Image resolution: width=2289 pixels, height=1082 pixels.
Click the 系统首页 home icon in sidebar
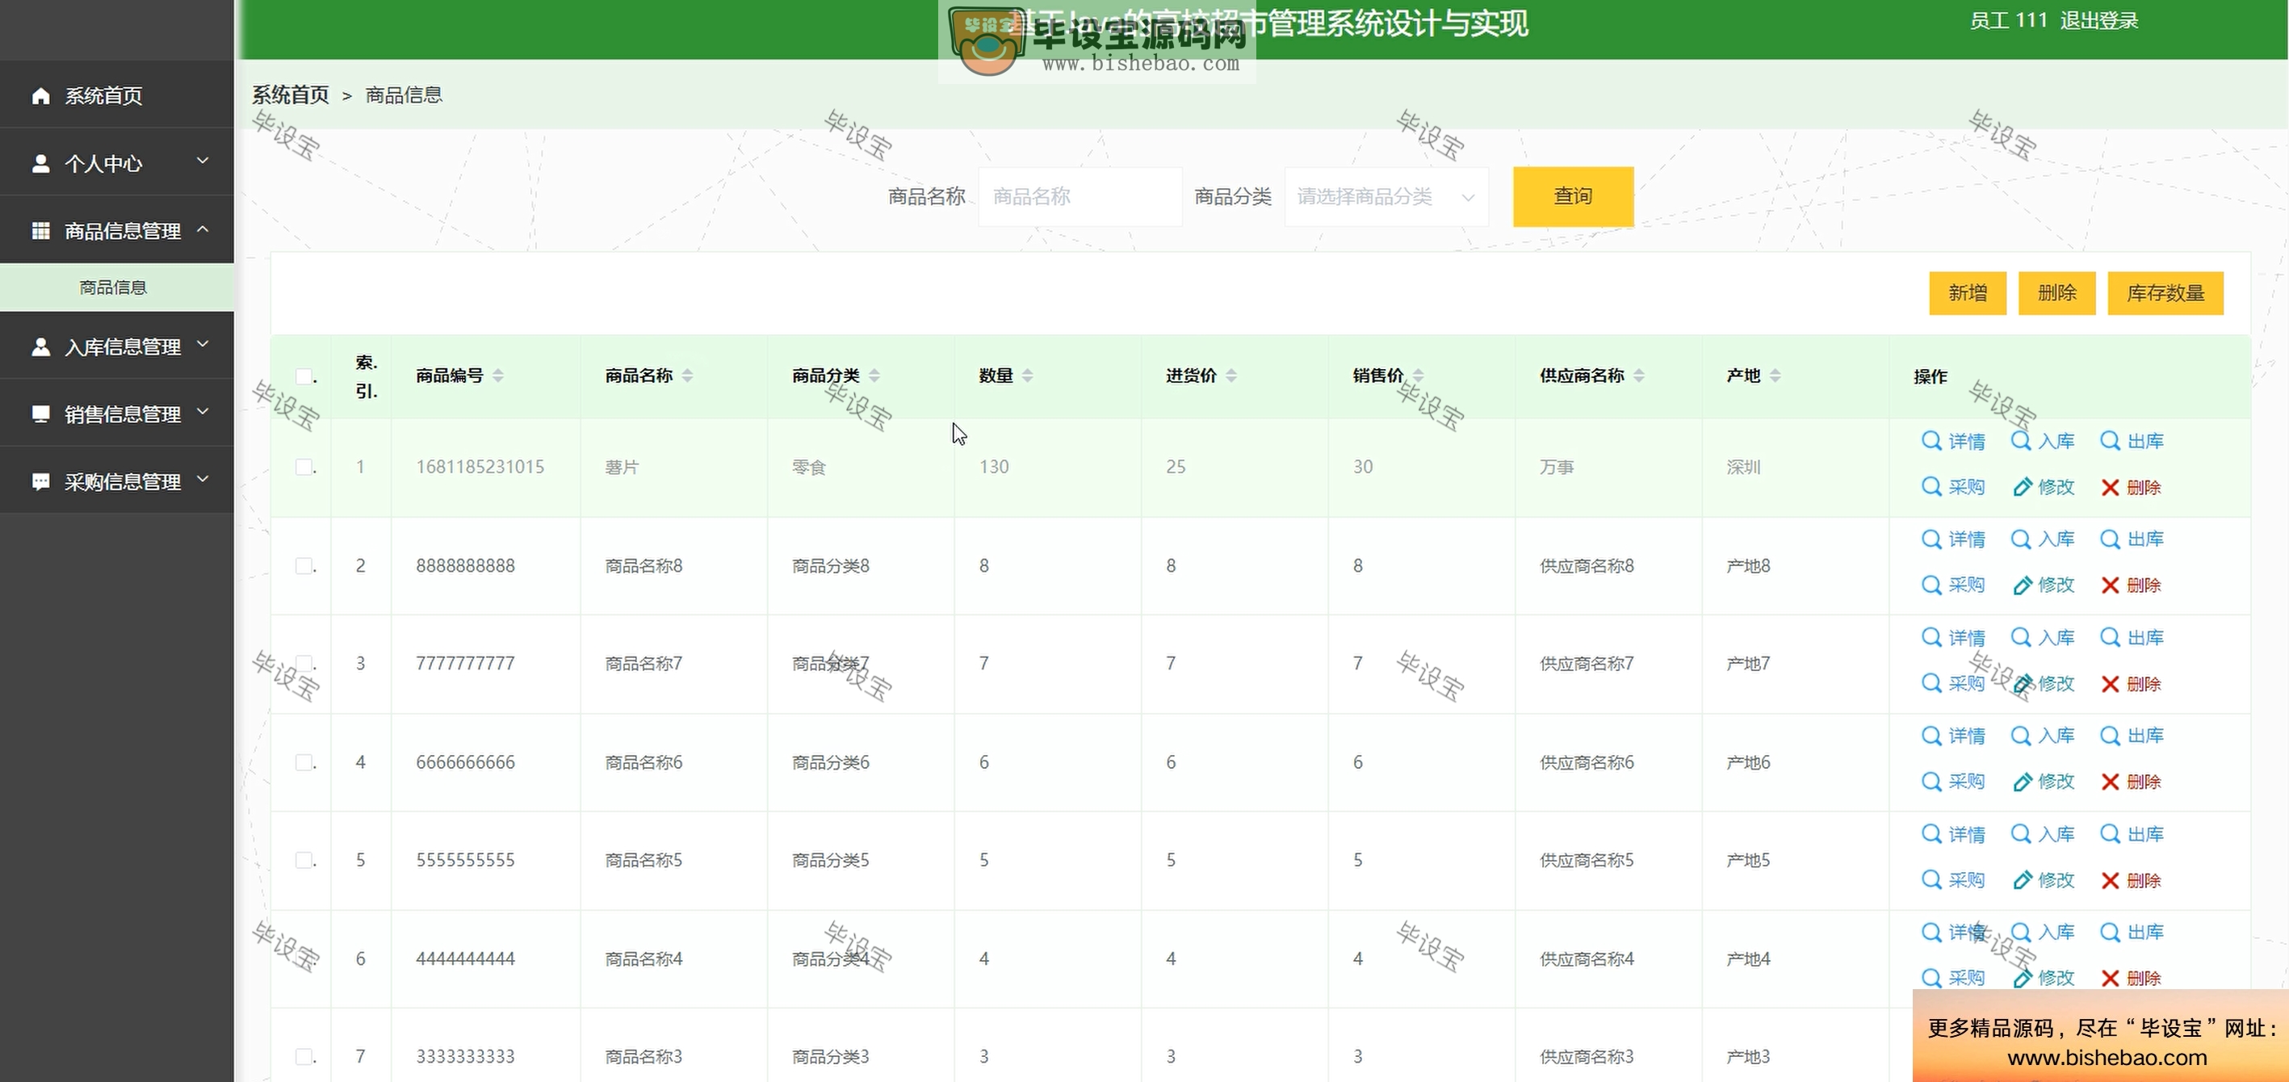[41, 95]
